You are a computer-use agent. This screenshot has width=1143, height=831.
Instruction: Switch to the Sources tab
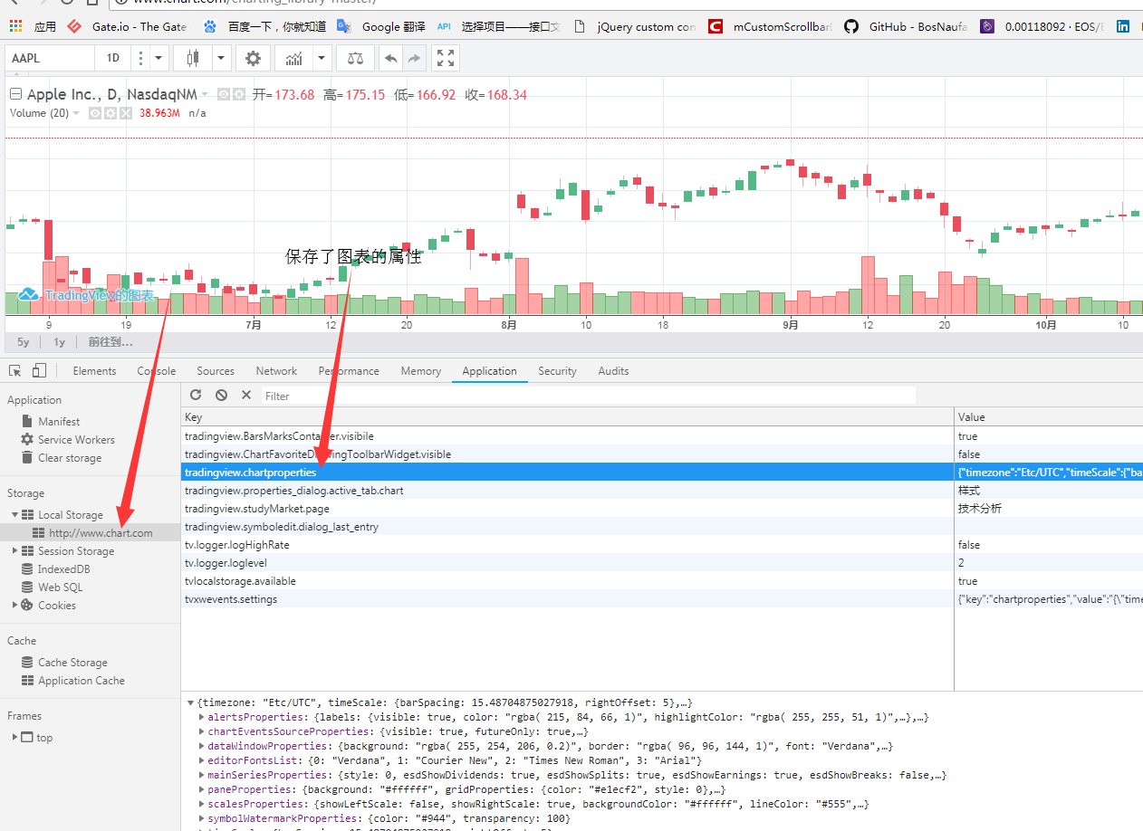pyautogui.click(x=216, y=371)
